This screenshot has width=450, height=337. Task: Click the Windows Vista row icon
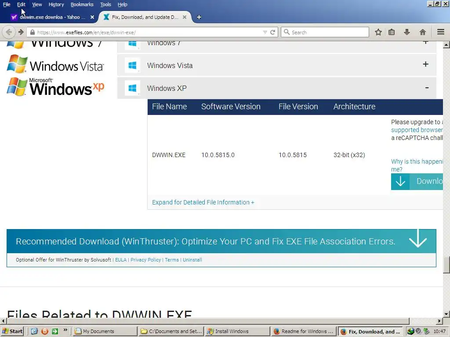132,65
